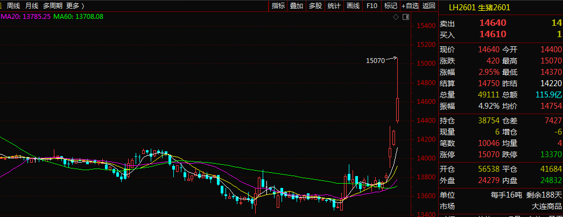This screenshot has width=563, height=217.
Task: Click the diamond marker icon above the chart
Action: pos(396,17)
